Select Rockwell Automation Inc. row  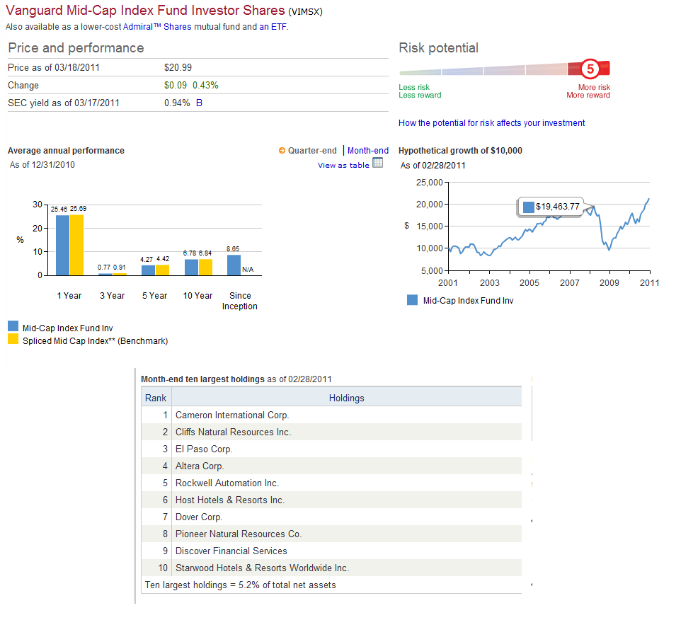tap(331, 483)
